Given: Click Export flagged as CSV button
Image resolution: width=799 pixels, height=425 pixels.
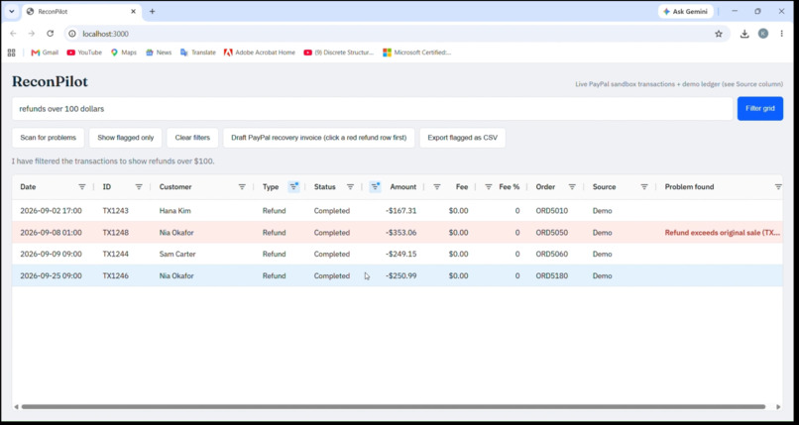Looking at the screenshot, I should pos(463,138).
